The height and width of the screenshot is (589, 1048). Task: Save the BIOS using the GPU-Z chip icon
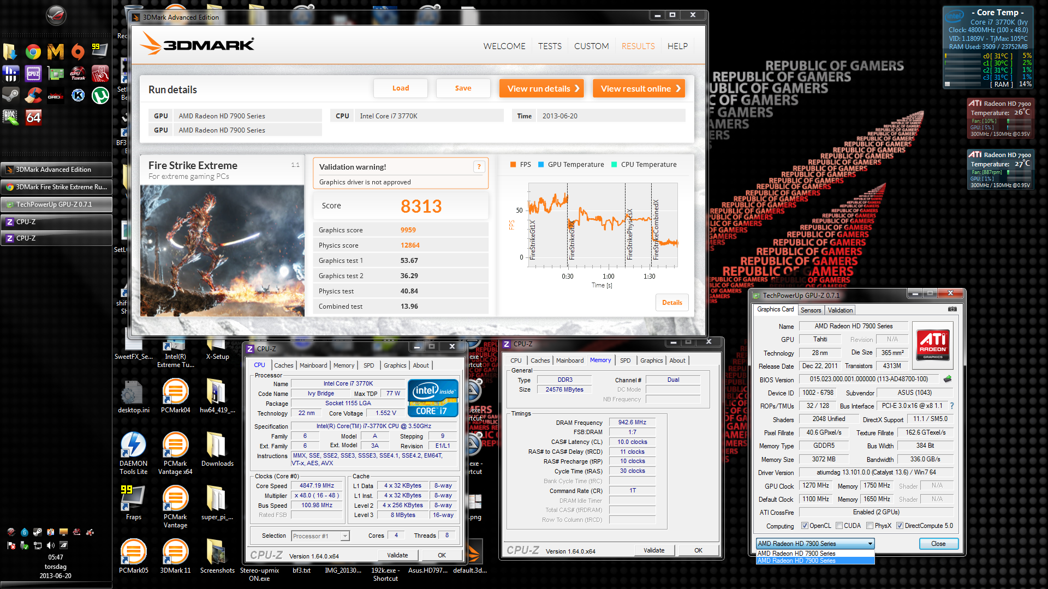coord(948,378)
